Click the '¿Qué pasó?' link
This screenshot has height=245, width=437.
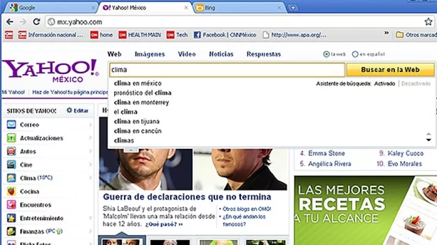(164, 224)
